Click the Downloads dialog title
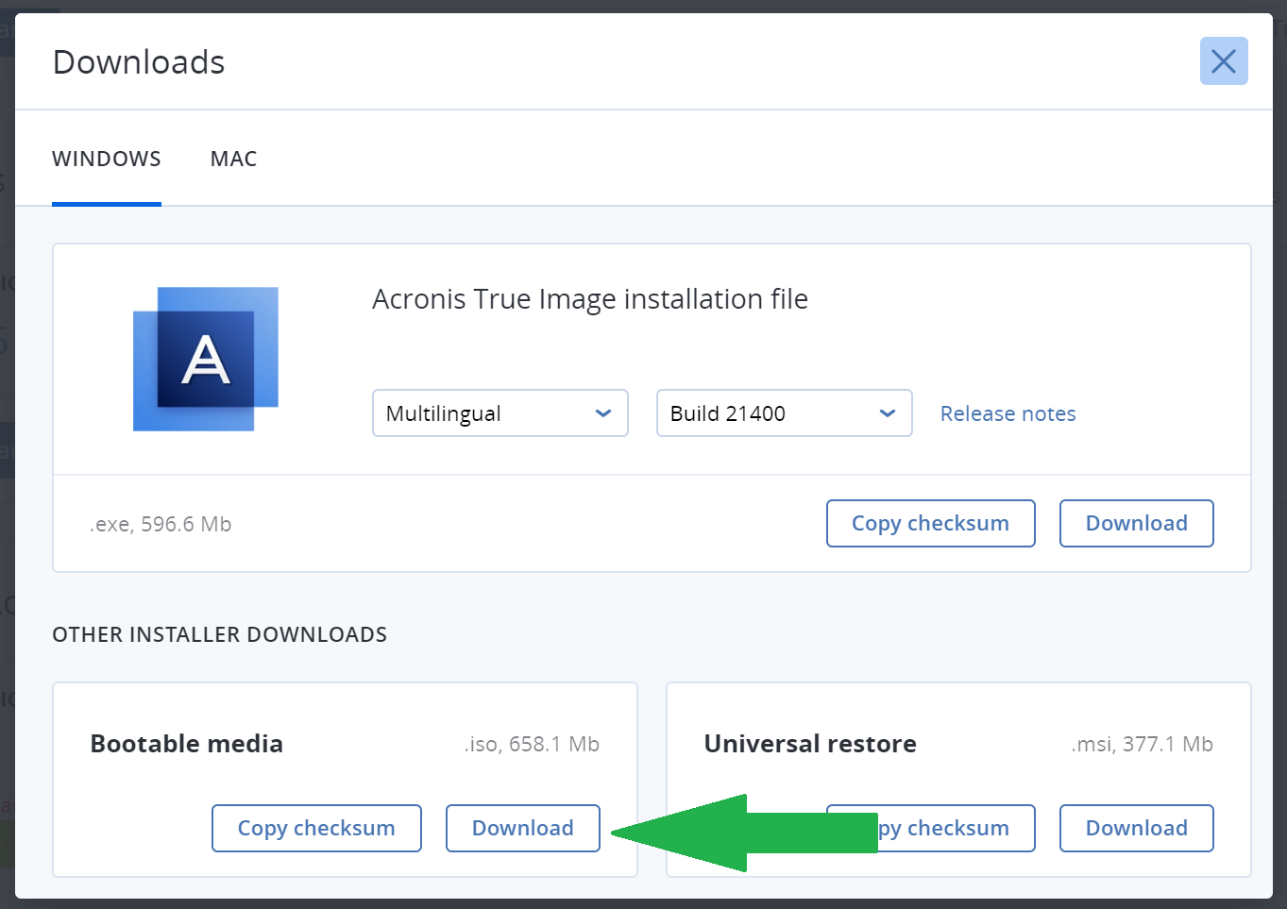This screenshot has width=1287, height=909. click(138, 60)
